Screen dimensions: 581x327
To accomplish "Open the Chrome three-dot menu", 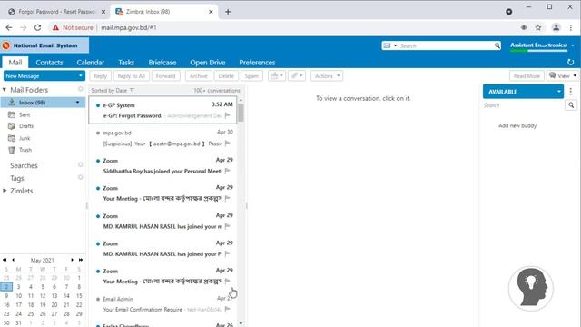I will pyautogui.click(x=571, y=27).
